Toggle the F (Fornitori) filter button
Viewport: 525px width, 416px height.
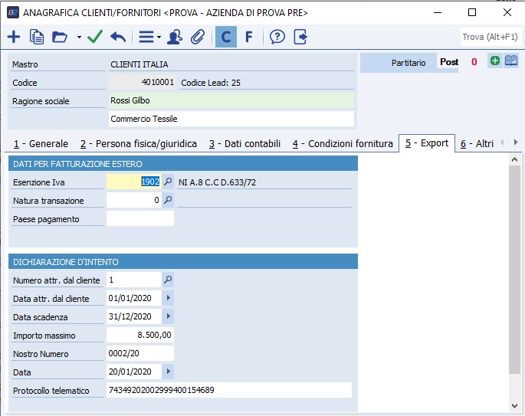coord(248,37)
